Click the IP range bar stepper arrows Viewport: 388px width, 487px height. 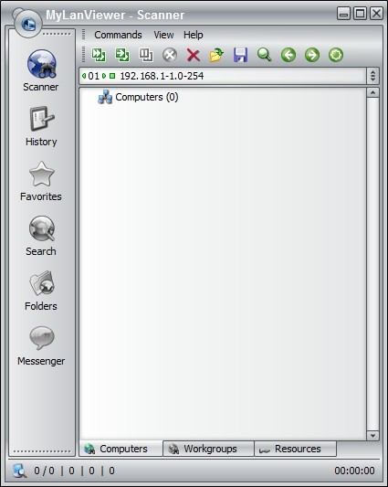point(372,76)
